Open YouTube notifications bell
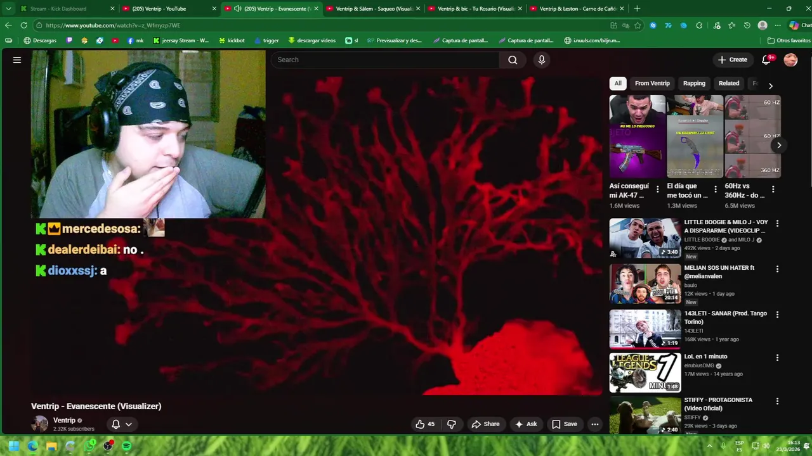The image size is (812, 456). (766, 60)
